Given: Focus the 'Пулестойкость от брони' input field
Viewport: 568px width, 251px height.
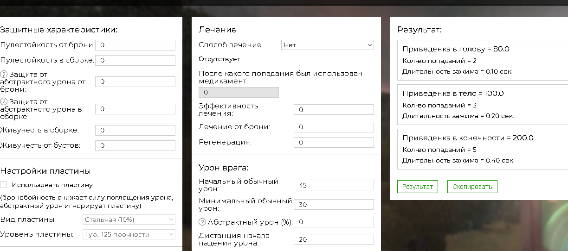Looking at the screenshot, I should click(x=135, y=45).
